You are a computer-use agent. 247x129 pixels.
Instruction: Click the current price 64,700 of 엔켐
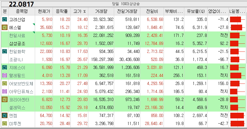(46, 116)
